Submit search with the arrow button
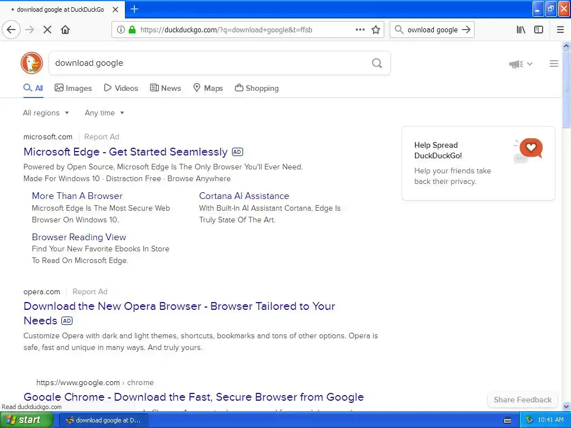Viewport: 571px width, 428px height. coord(466,30)
